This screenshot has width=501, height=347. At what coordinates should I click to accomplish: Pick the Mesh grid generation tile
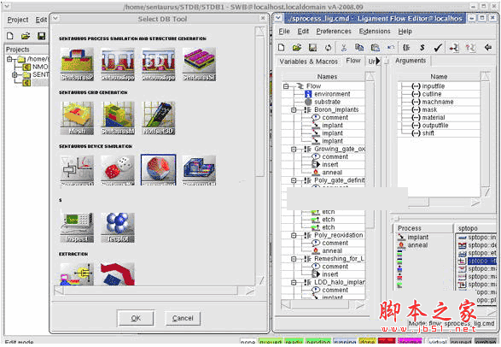[77, 118]
